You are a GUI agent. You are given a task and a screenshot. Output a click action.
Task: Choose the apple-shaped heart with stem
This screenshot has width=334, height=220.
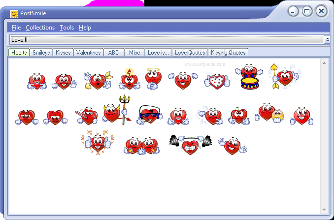[x=239, y=116]
